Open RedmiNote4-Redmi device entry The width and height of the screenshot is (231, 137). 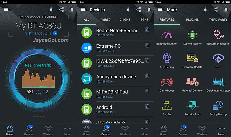coord(115,33)
